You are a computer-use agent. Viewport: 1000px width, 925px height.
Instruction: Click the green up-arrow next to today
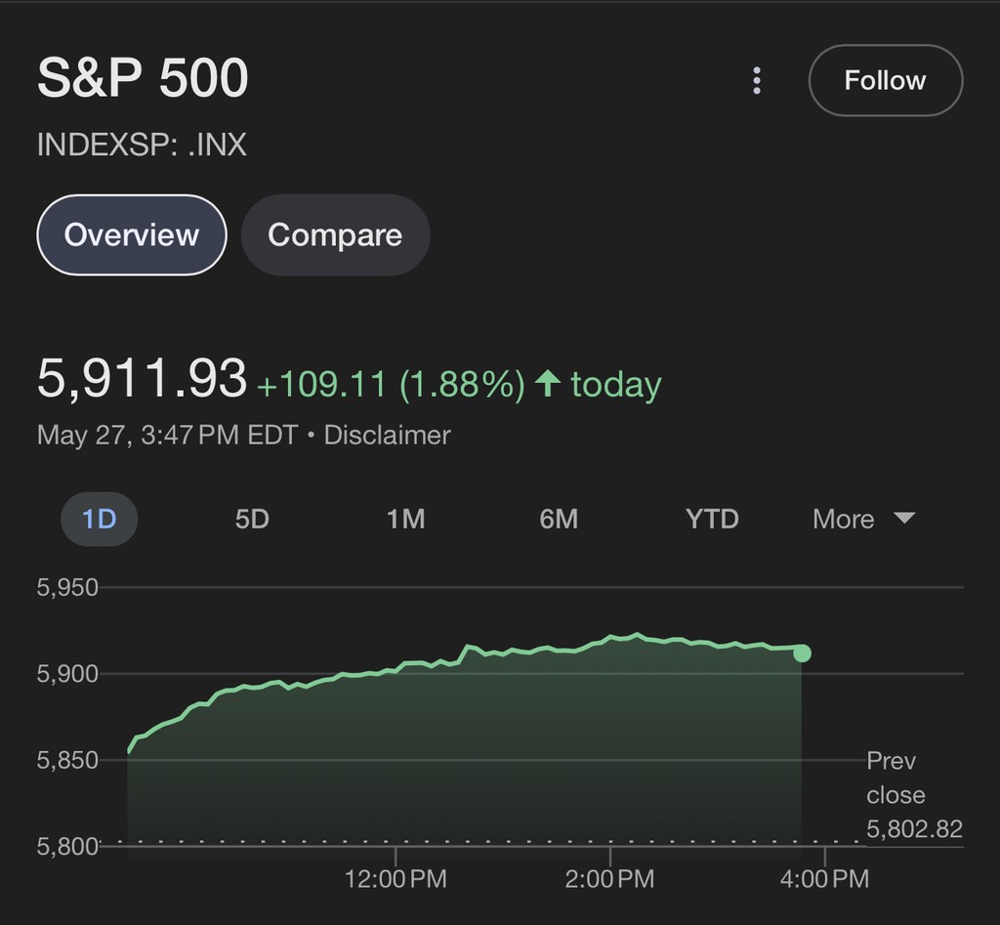[x=547, y=384]
